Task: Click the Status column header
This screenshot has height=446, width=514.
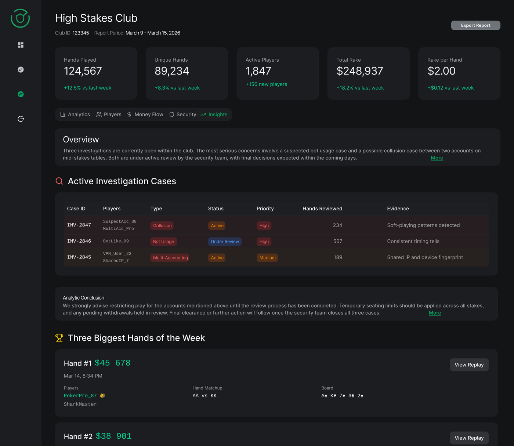Action: (216, 209)
